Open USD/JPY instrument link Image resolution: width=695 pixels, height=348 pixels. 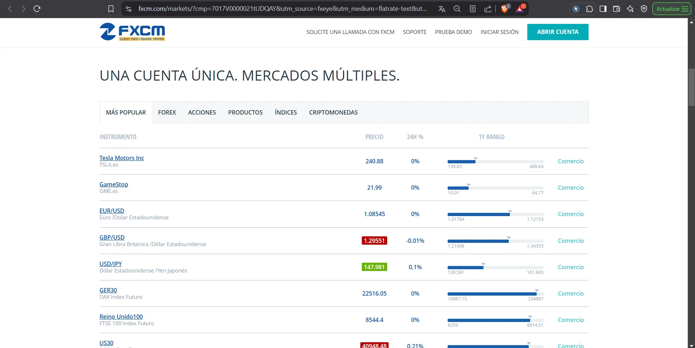(x=110, y=264)
